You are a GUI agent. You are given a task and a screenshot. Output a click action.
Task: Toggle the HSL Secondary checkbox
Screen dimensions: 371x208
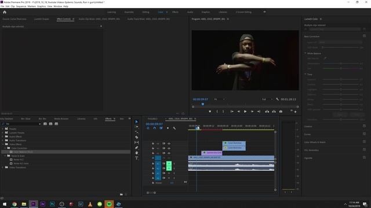364,150
